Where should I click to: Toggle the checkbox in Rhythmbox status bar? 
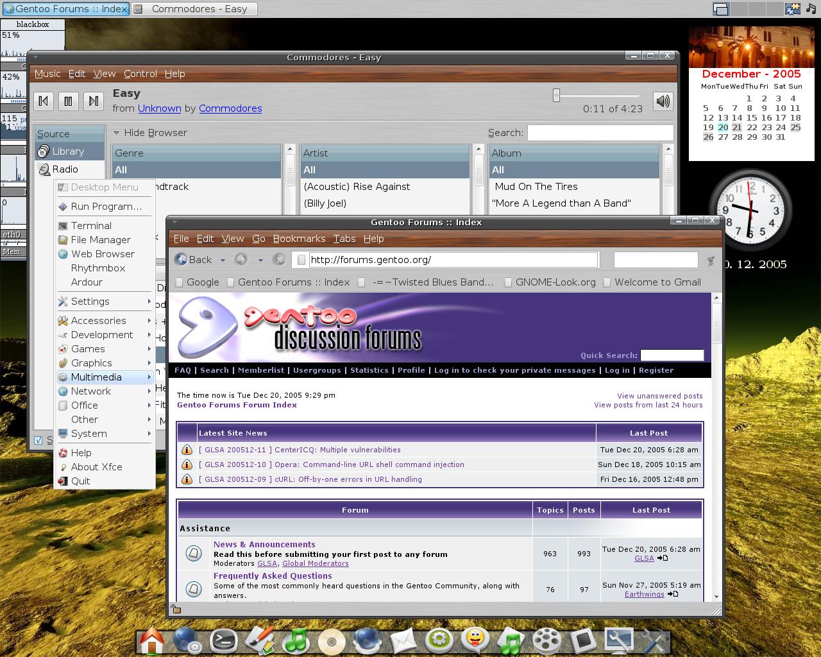tap(38, 440)
